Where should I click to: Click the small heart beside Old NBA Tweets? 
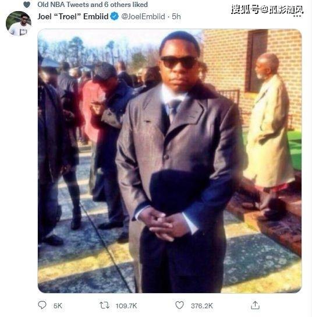click(x=27, y=5)
